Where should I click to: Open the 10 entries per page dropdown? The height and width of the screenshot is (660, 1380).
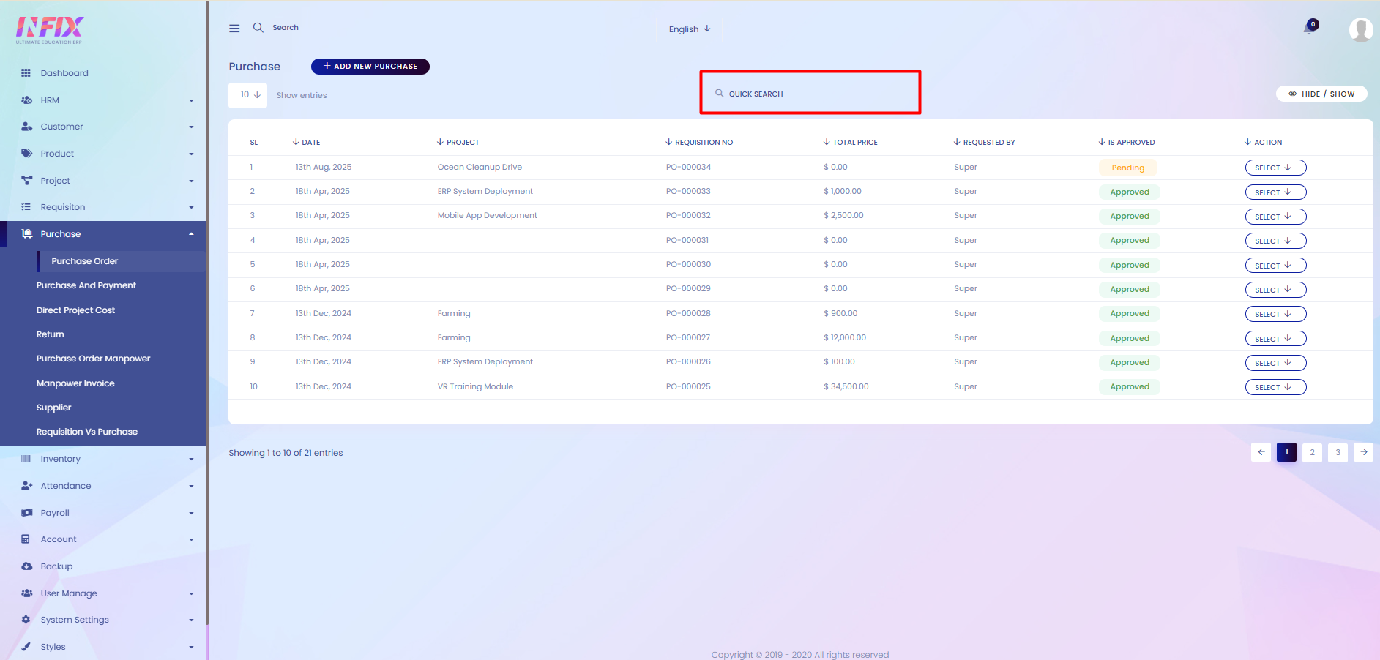click(x=248, y=95)
